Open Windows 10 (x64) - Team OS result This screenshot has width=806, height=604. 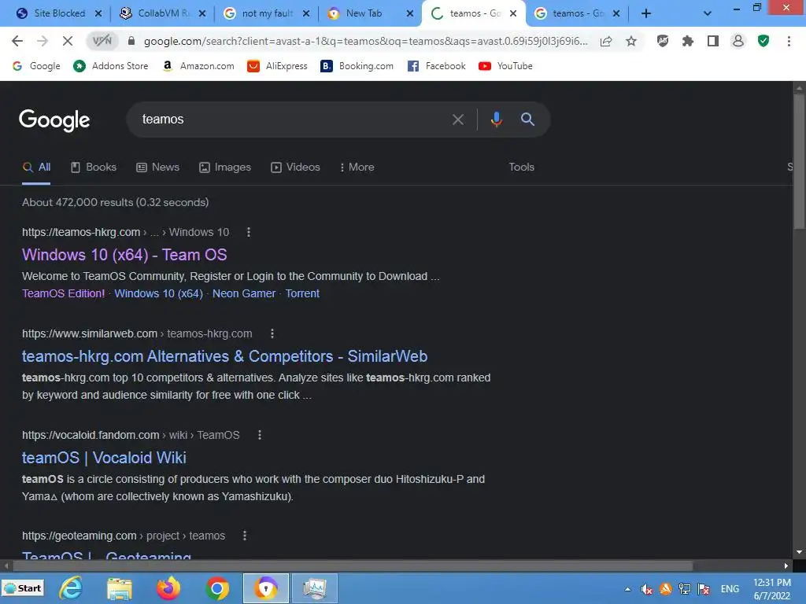click(x=124, y=255)
